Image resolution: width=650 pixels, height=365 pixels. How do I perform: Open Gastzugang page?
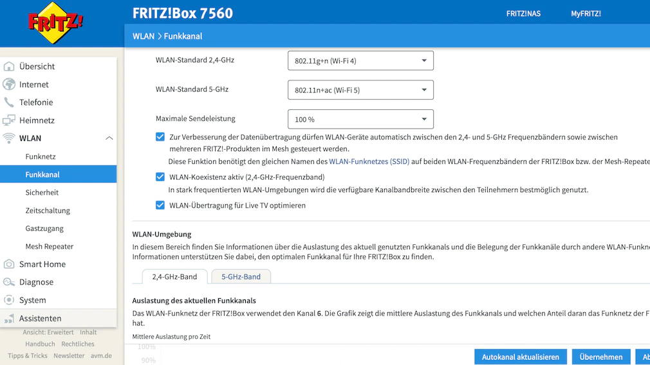[x=44, y=228]
